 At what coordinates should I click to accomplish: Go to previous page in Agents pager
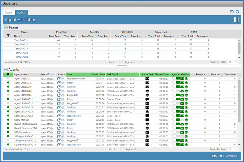[x=123, y=149]
